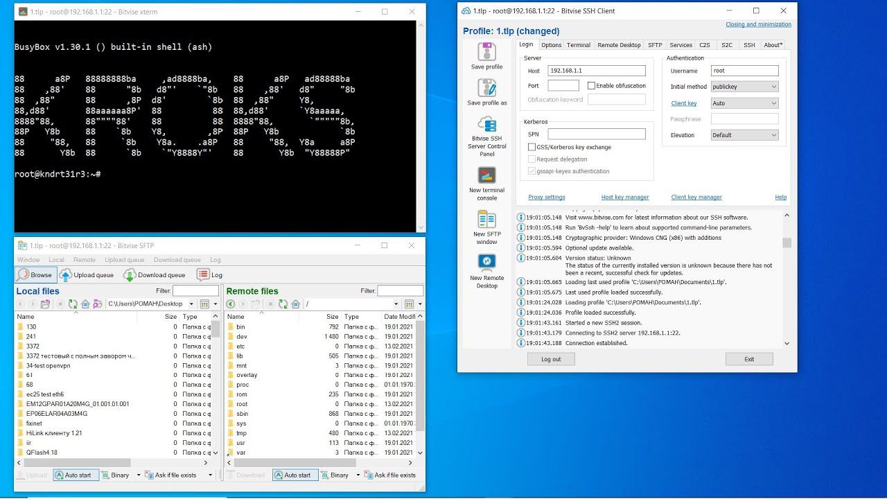
Task: Click the Port input field
Action: [563, 85]
